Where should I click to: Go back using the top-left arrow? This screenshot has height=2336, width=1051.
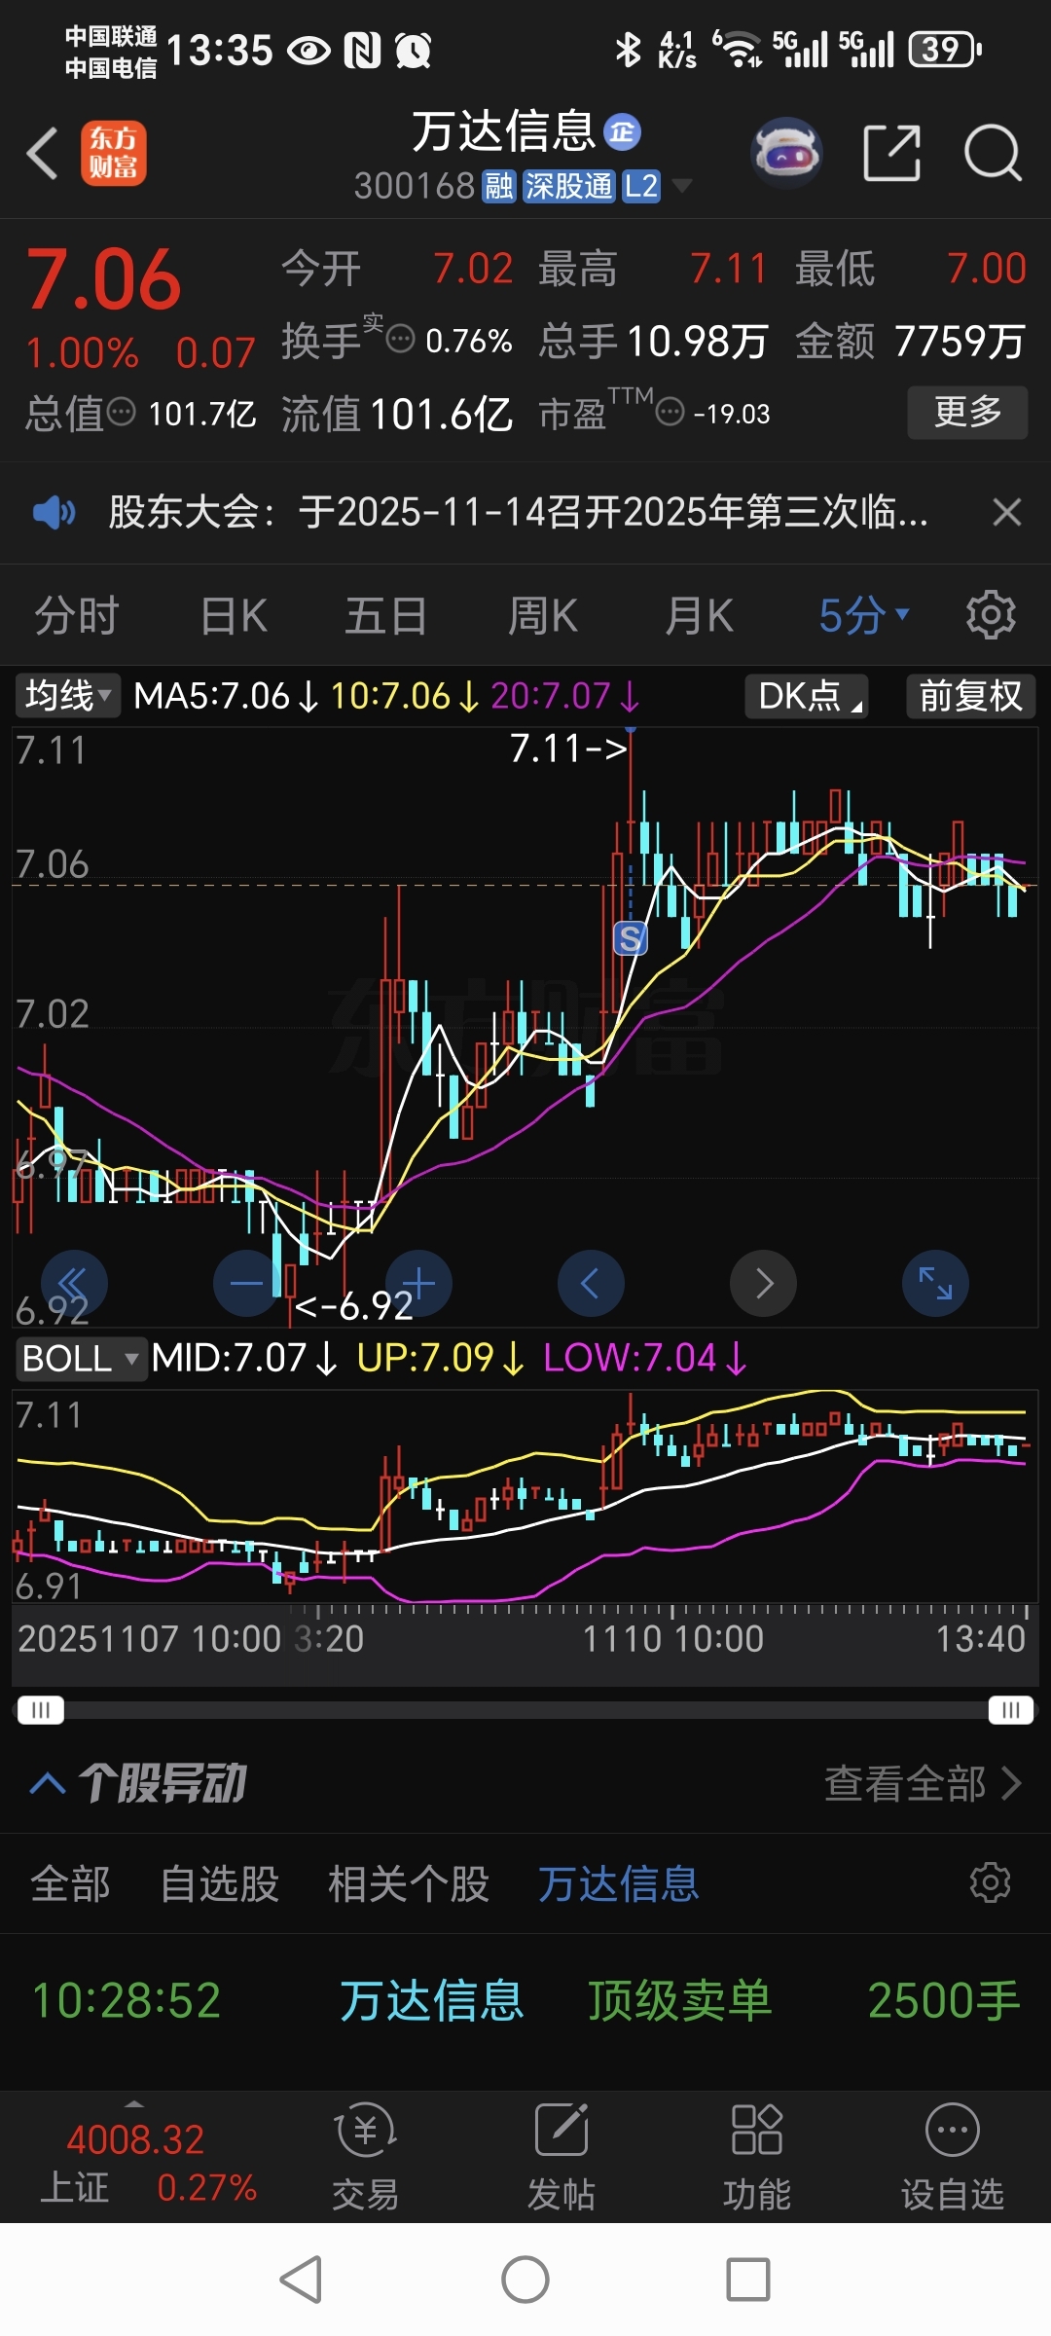[43, 154]
